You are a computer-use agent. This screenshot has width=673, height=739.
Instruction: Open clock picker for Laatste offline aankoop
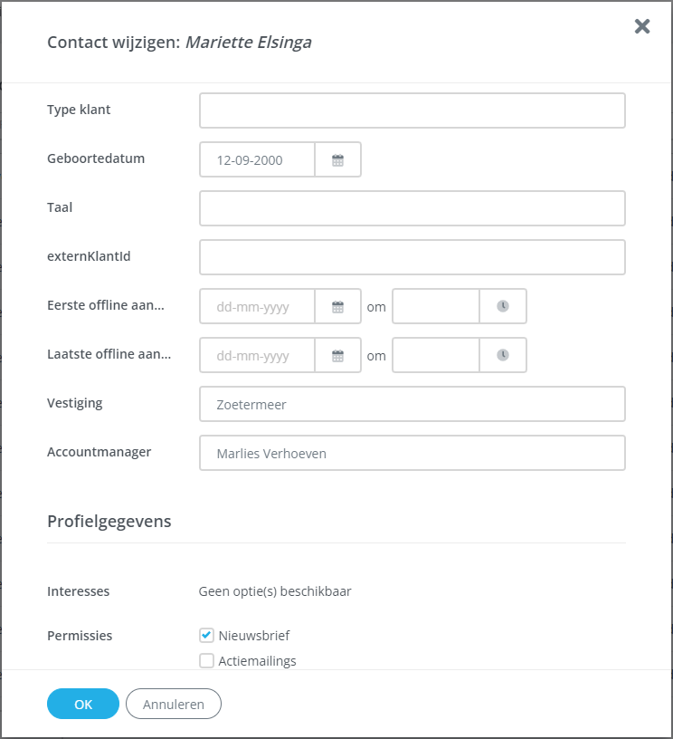[503, 356]
